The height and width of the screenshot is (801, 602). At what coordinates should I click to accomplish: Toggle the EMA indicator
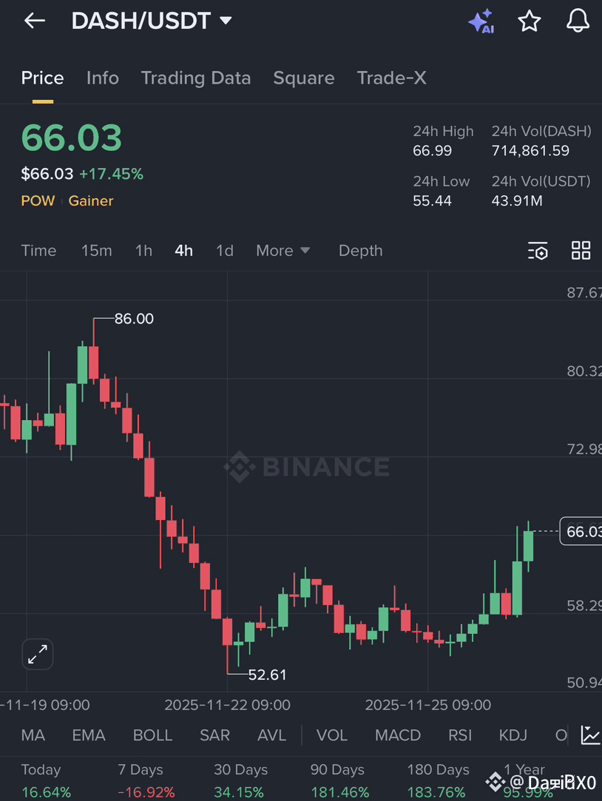click(89, 735)
